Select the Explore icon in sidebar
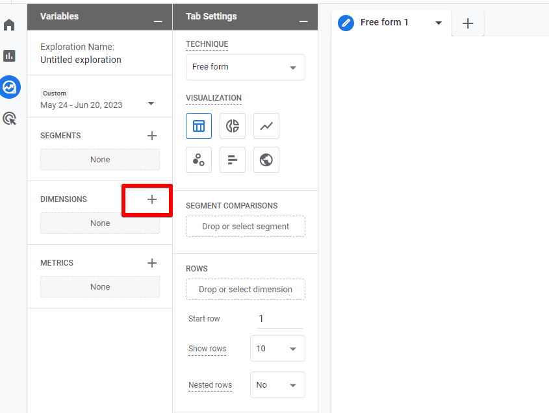Viewport: 549px width, 413px height. pyautogui.click(x=10, y=87)
